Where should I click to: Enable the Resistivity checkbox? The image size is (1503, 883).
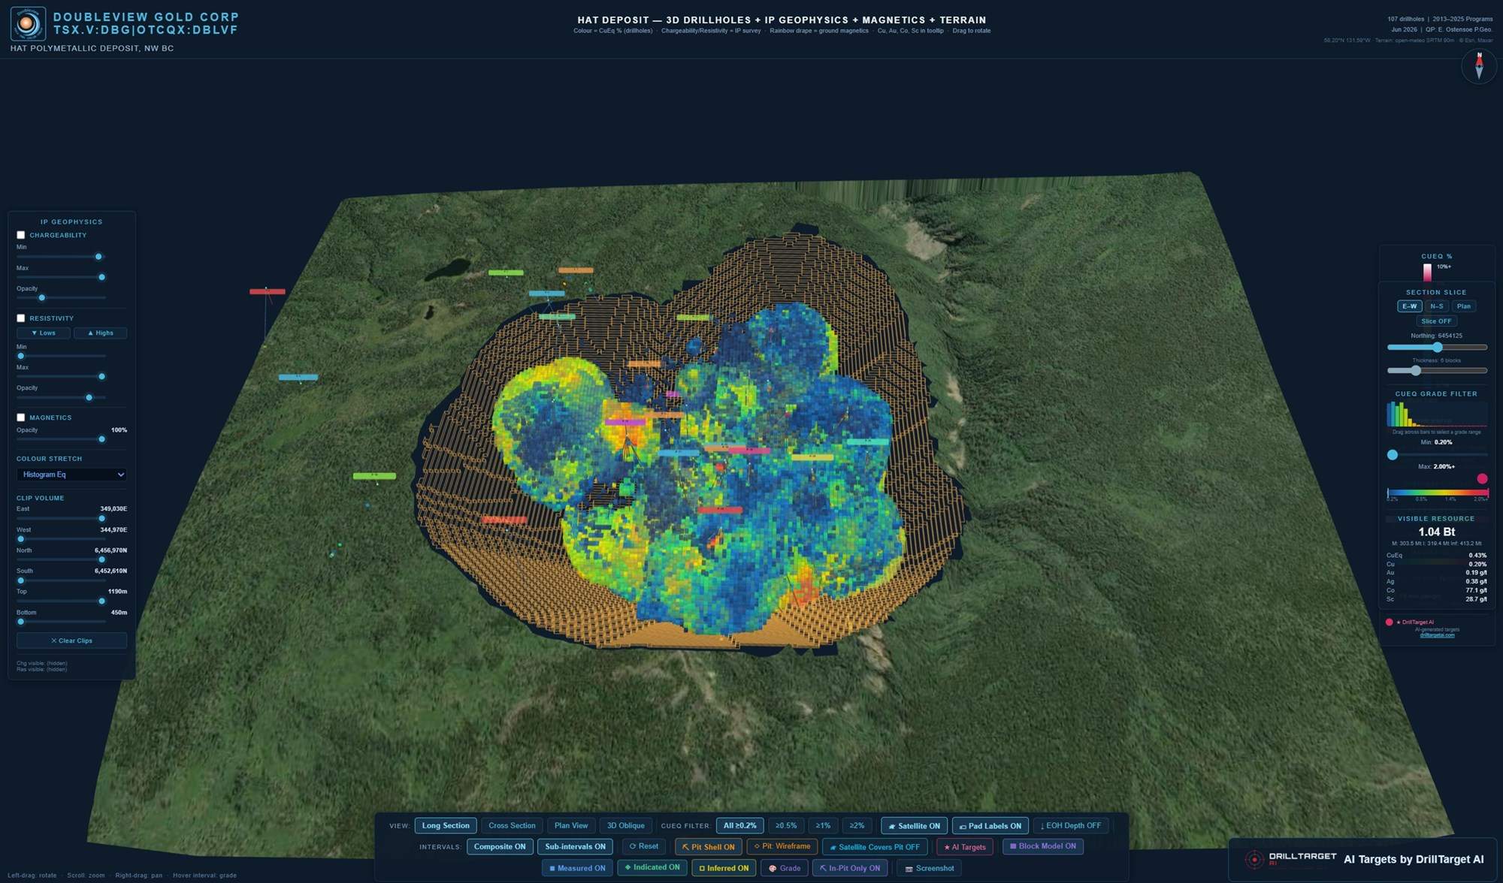pyautogui.click(x=21, y=318)
